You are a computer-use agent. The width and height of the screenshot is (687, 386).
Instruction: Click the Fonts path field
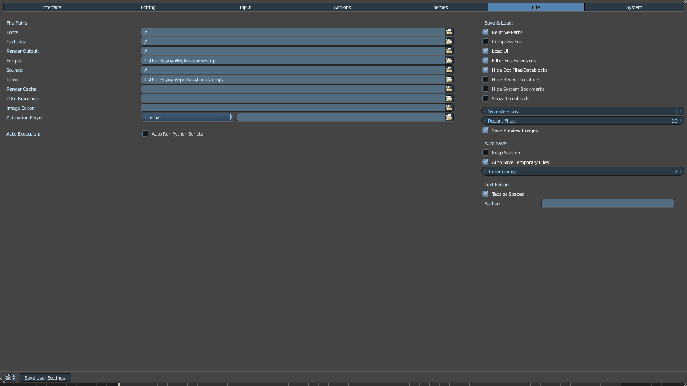tap(292, 32)
